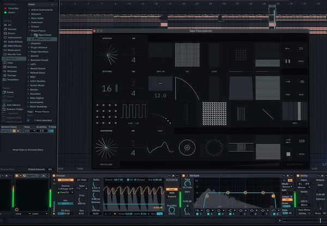Screen dimensions: 327x226
Task: Click the Heat waveform curve icon
Action: coord(160,147)
